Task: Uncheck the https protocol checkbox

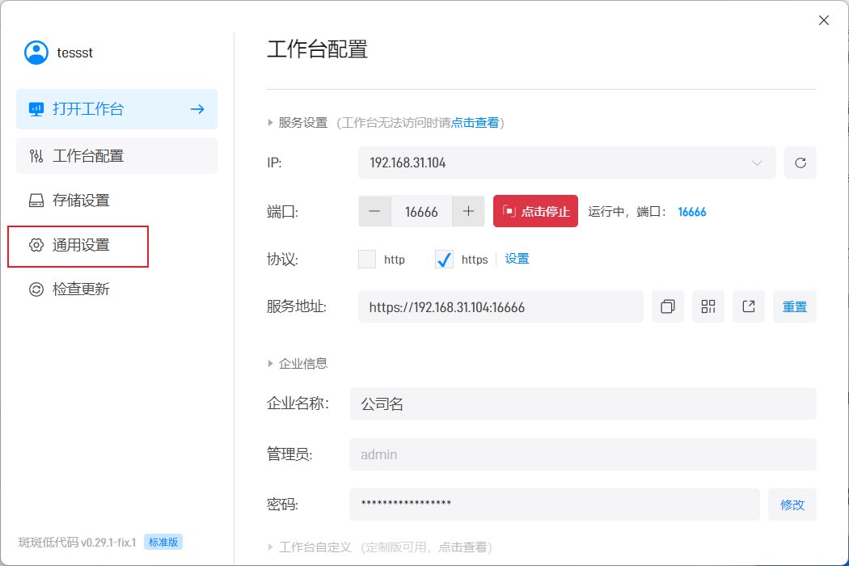Action: [x=444, y=260]
